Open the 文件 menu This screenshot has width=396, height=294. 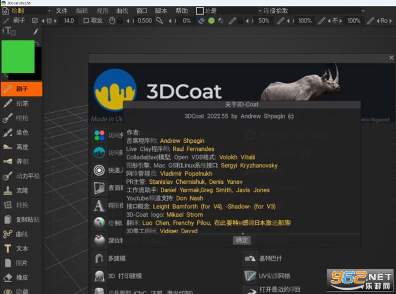[x=61, y=11]
